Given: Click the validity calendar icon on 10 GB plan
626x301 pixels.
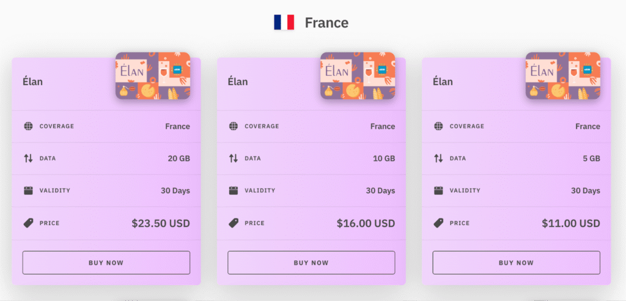Looking at the screenshot, I should (x=233, y=190).
